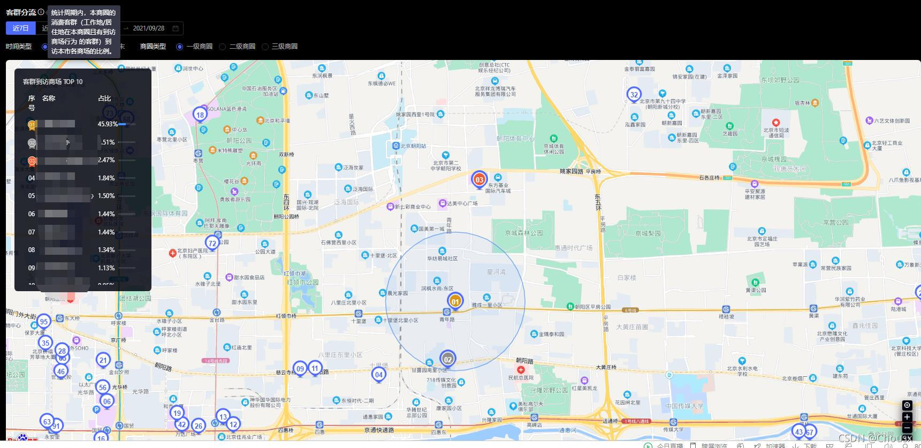Click map marker 56 near 光华路
Viewport: 921px width, 448px height.
point(103,387)
